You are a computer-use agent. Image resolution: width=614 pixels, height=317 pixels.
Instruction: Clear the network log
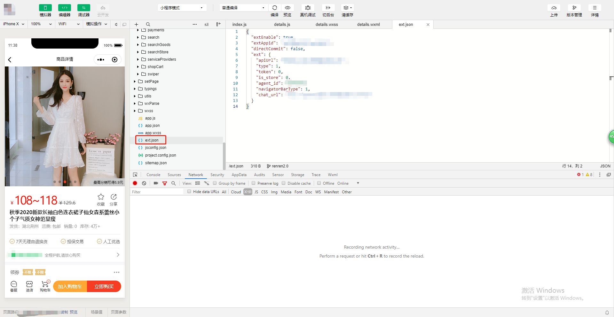pos(144,183)
